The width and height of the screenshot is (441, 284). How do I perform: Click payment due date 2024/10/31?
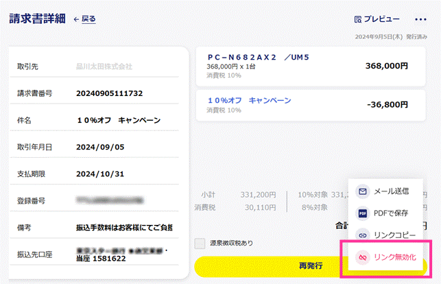click(x=100, y=174)
